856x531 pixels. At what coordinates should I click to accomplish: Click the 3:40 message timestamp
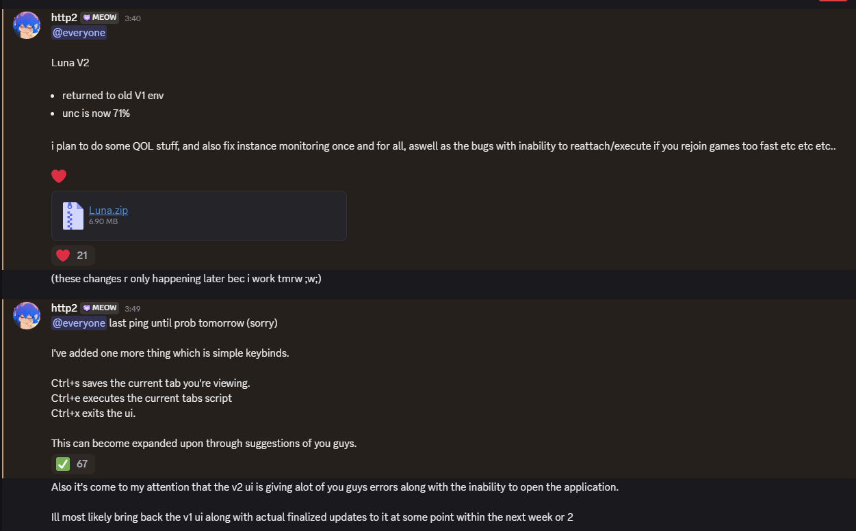tap(133, 18)
